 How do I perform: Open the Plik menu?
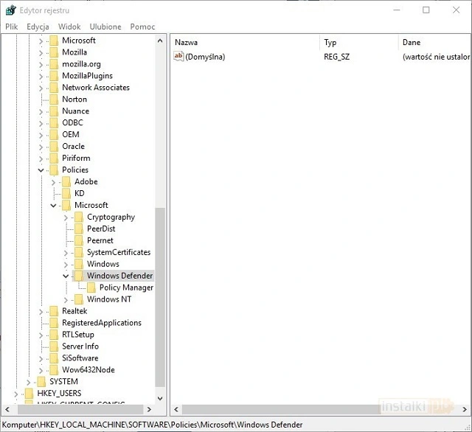pos(11,27)
